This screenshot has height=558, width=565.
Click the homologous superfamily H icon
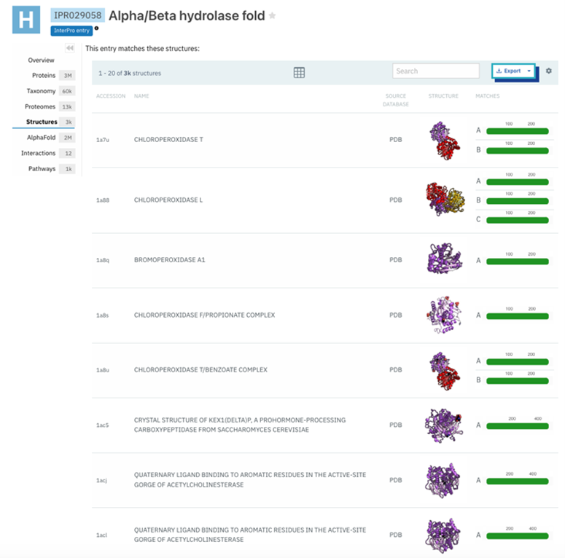click(26, 20)
